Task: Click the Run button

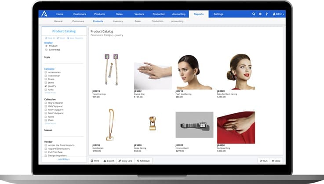Action: [x=263, y=161]
